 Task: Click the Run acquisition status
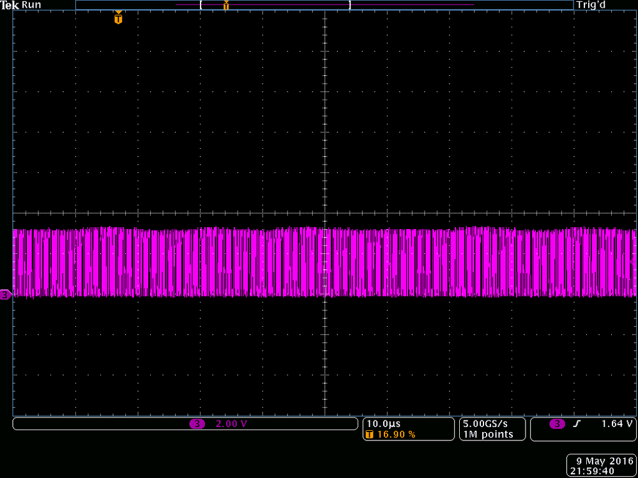(31, 5)
